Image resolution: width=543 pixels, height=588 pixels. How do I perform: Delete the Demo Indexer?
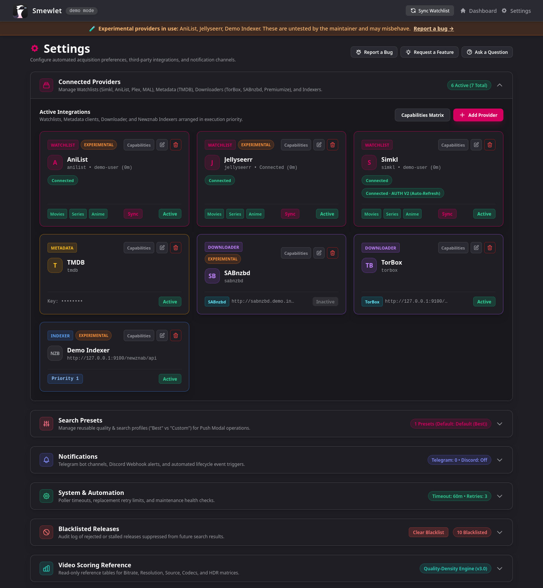(176, 335)
